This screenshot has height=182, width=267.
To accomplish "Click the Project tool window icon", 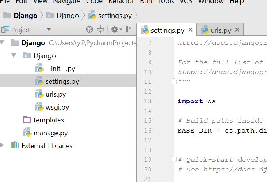I will [5, 30].
